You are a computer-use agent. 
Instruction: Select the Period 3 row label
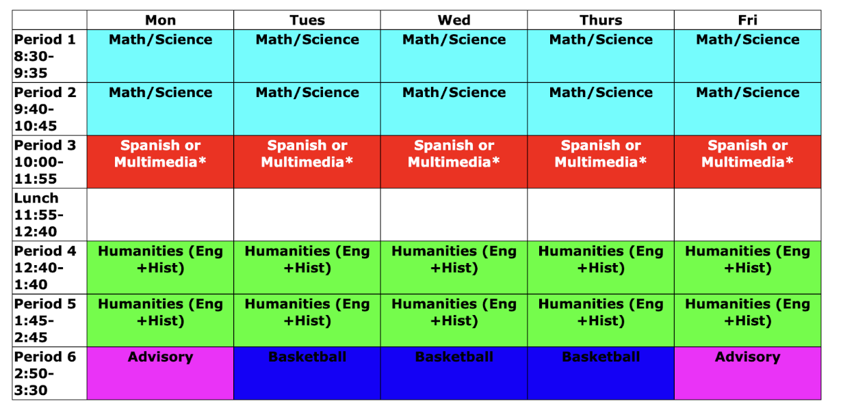tap(49, 162)
